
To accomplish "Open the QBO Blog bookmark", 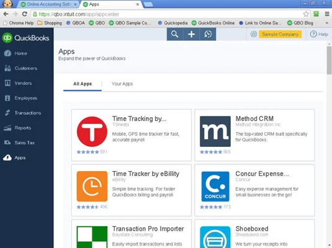I will 300,23.
